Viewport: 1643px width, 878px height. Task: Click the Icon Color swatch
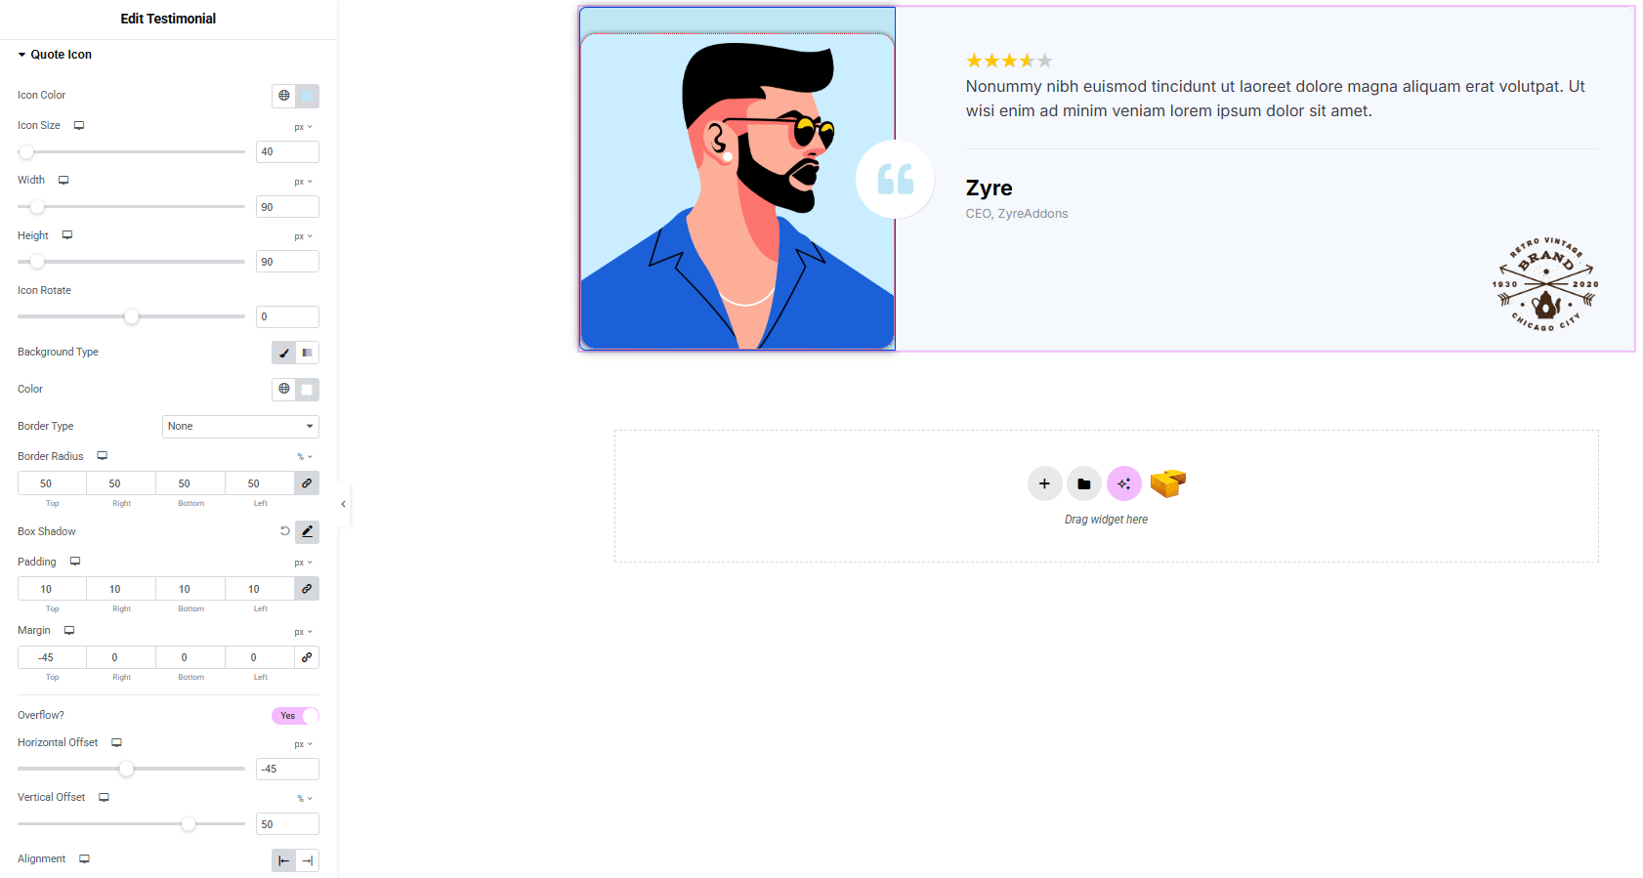307,96
